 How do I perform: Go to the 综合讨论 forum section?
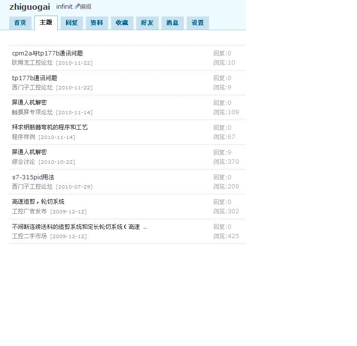(x=24, y=162)
